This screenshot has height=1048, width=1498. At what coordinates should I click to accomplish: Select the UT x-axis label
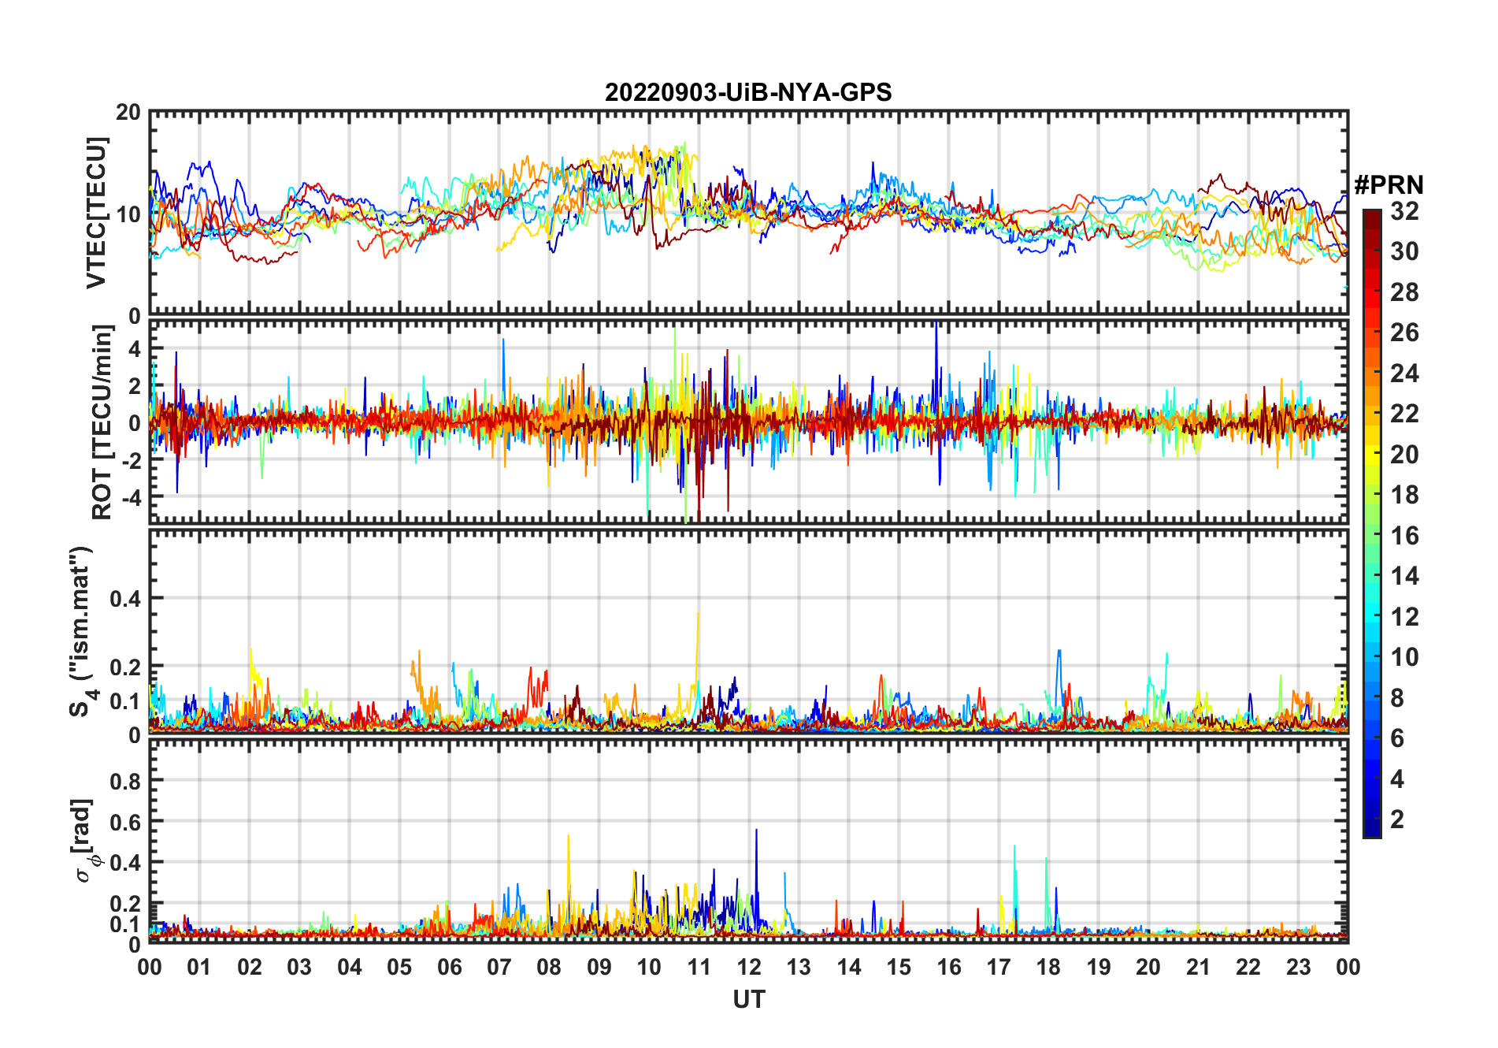[748, 1000]
